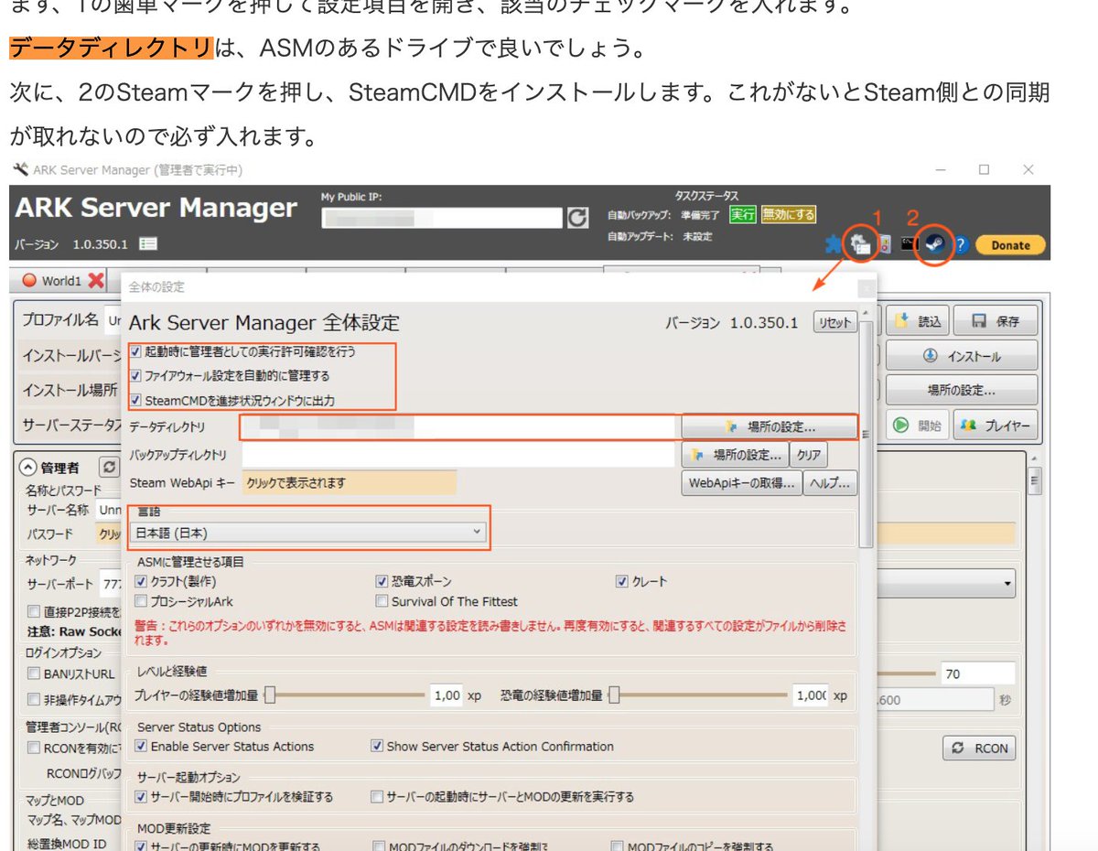Enable Survival Of The Fittest checkbox
The height and width of the screenshot is (851, 1098).
point(382,601)
